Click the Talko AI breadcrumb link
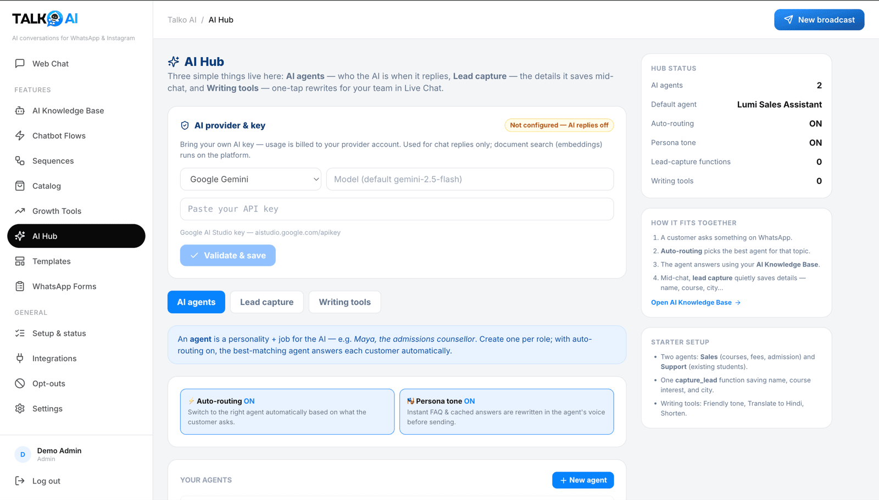This screenshot has height=500, width=879. pyautogui.click(x=182, y=20)
